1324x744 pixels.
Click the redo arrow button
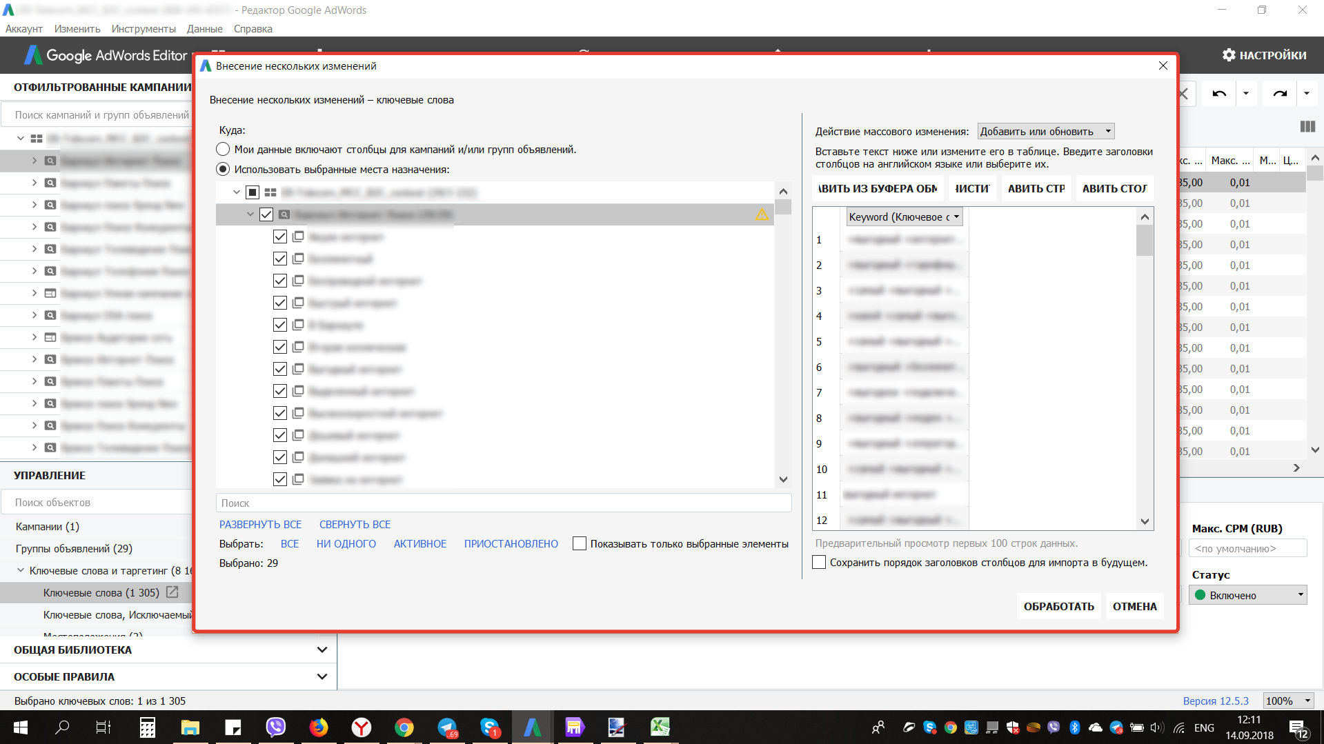point(1280,93)
